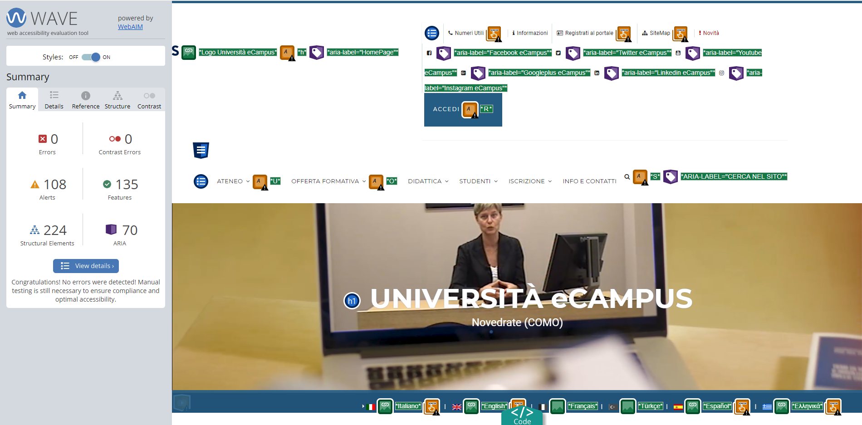This screenshot has height=425, width=862.
Task: Click the View details button
Action: pyautogui.click(x=86, y=266)
